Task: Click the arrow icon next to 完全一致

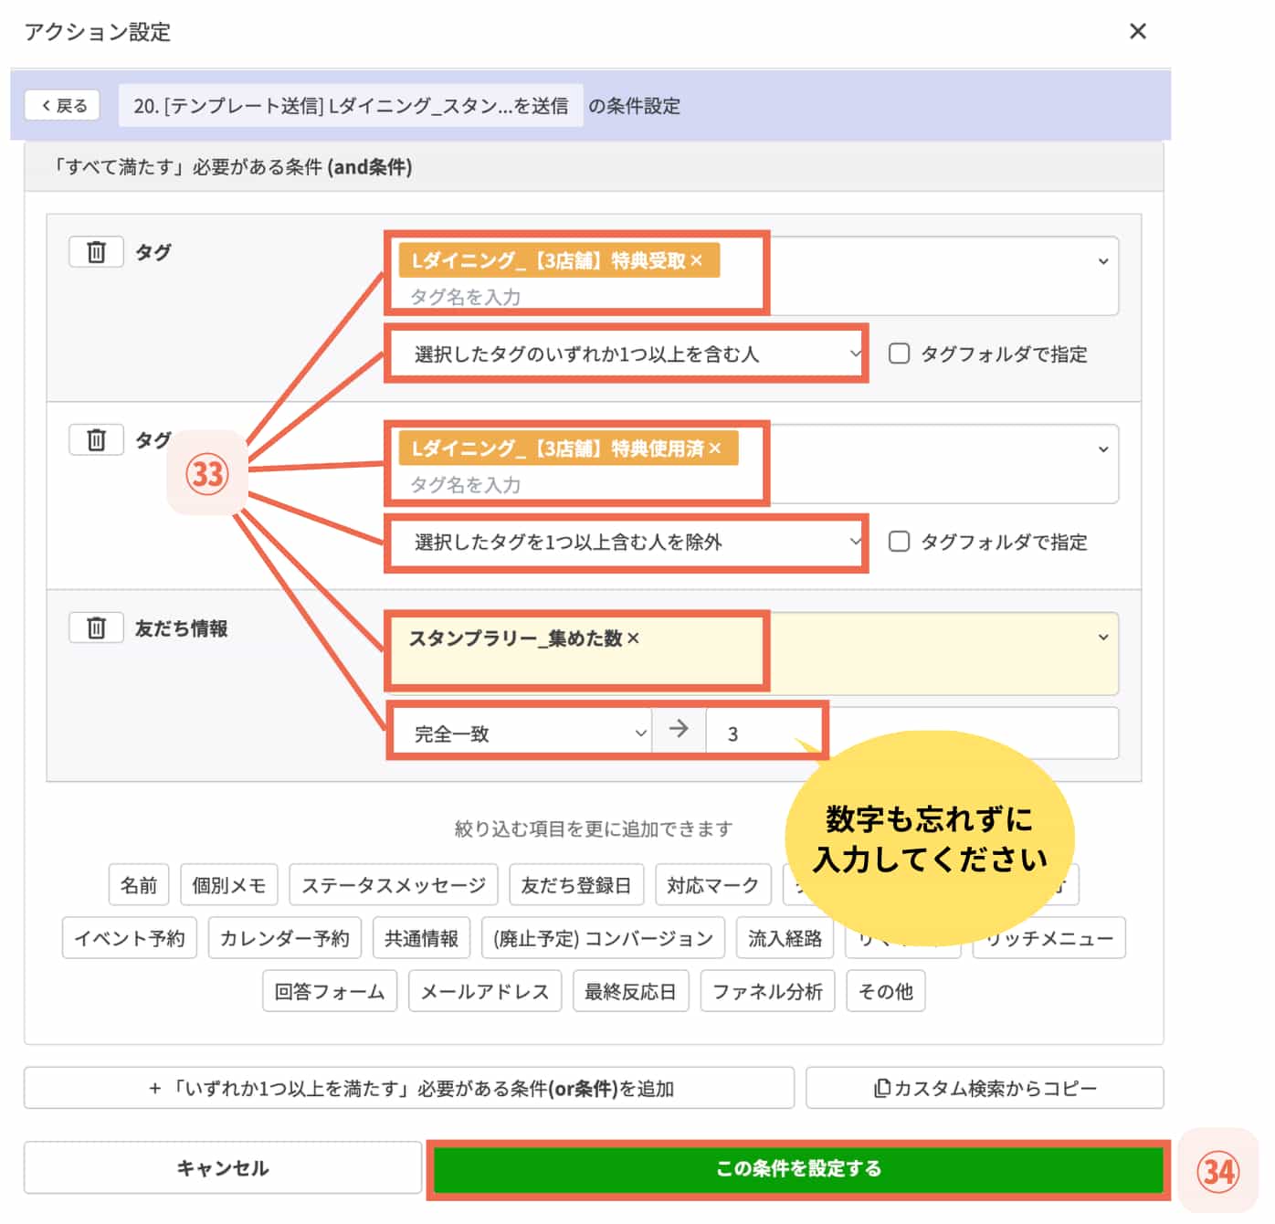Action: (678, 731)
